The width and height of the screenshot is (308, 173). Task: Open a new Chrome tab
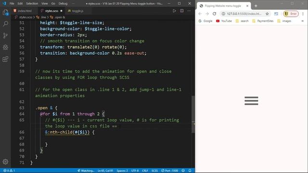(256, 6)
